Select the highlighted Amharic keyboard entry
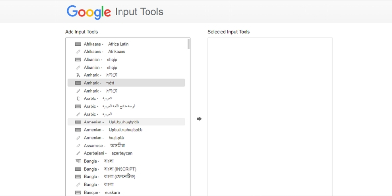The image size is (392, 196). coord(126,83)
